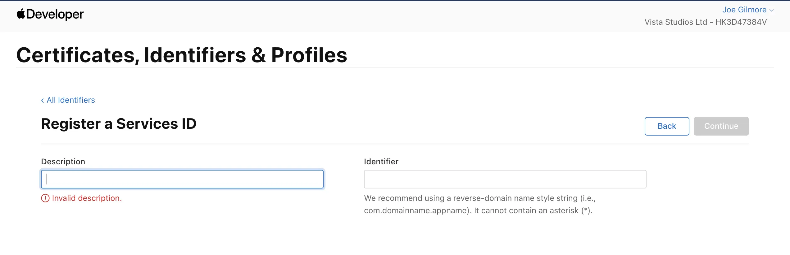790x255 pixels.
Task: Click the red error exclamation icon
Action: click(x=45, y=198)
